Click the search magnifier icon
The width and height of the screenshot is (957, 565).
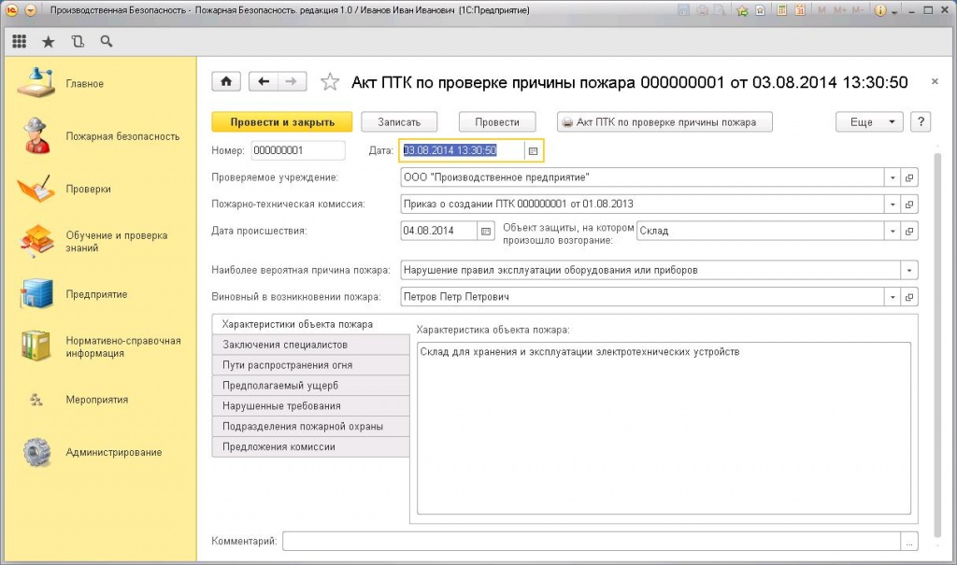(106, 42)
